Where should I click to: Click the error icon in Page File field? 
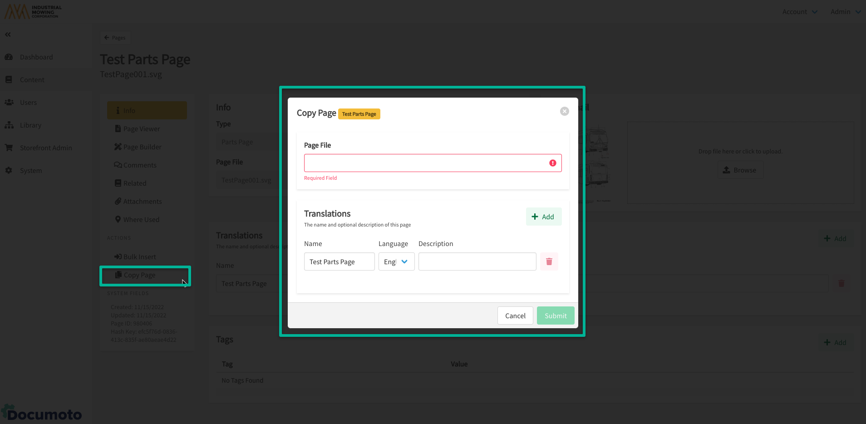tap(552, 163)
